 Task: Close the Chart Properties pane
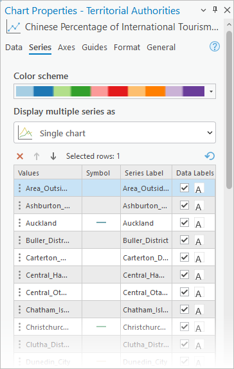227,10
